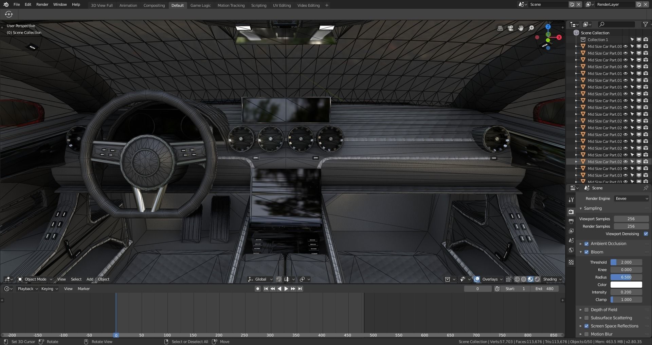
Task: Toggle X-ray display icon
Action: point(508,279)
